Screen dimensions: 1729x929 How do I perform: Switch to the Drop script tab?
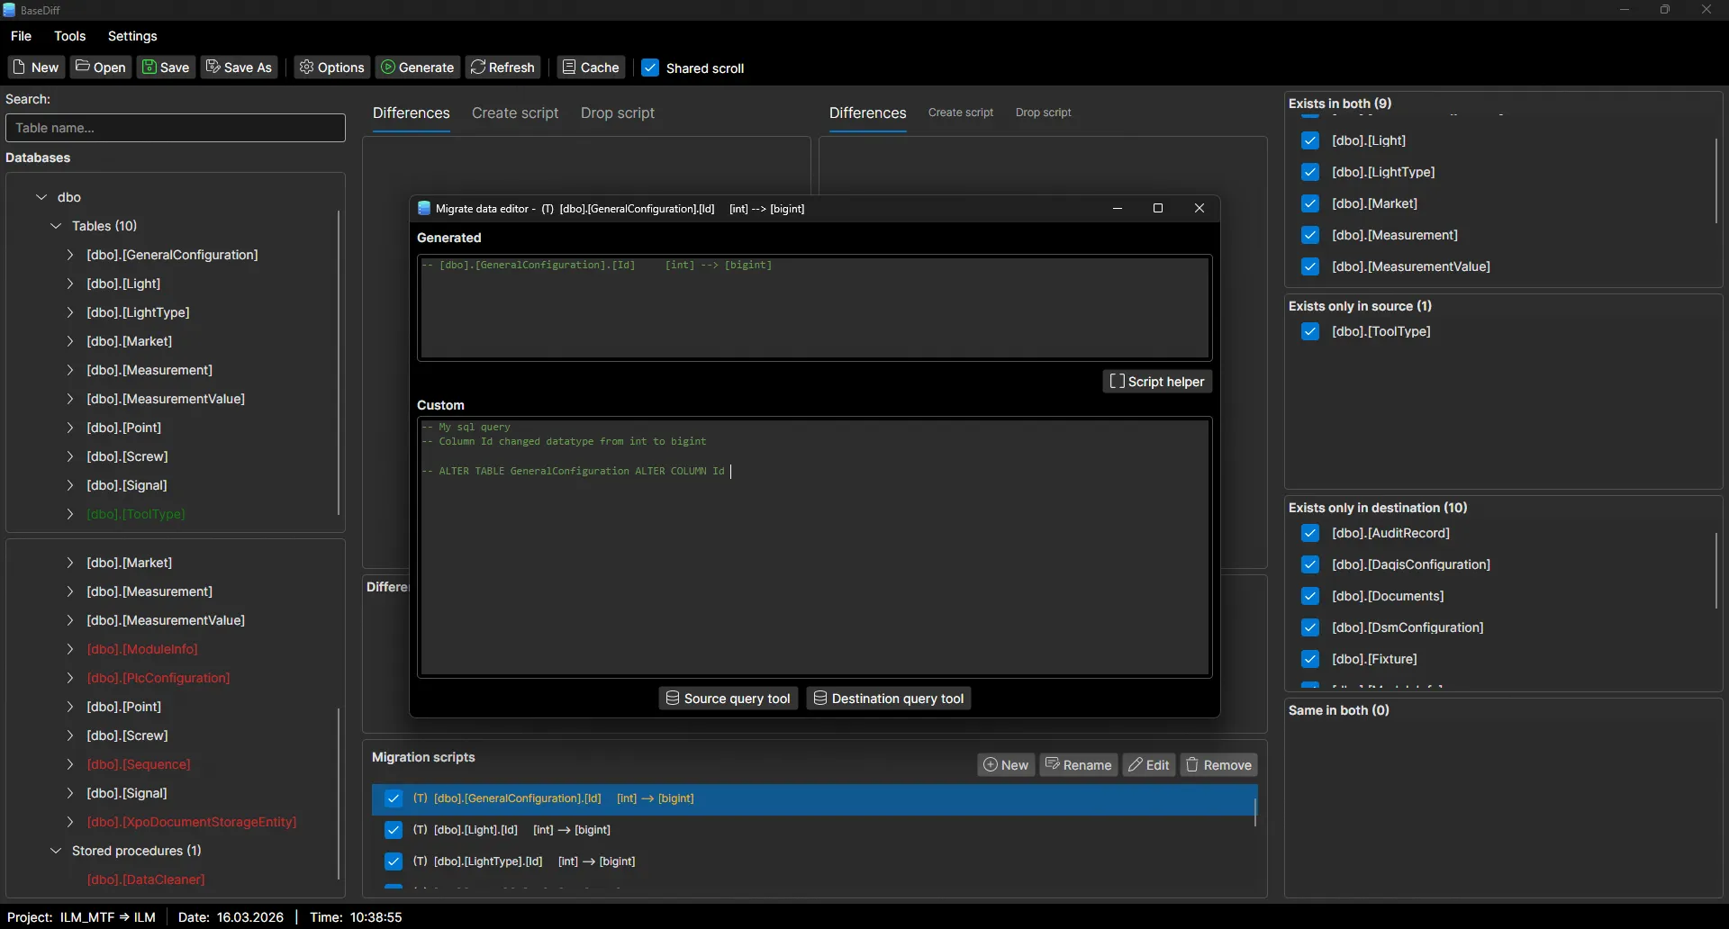[618, 113]
